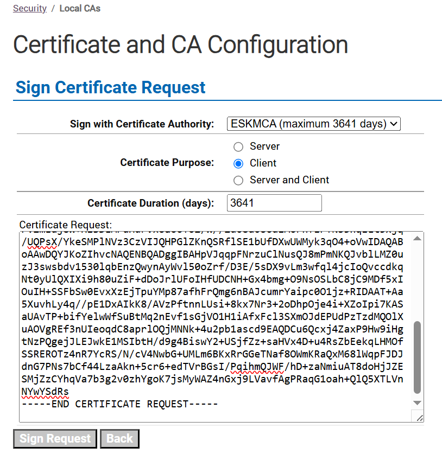The height and width of the screenshot is (454, 442).
Task: Click the underlined text UQPsX
Action: pos(42,242)
